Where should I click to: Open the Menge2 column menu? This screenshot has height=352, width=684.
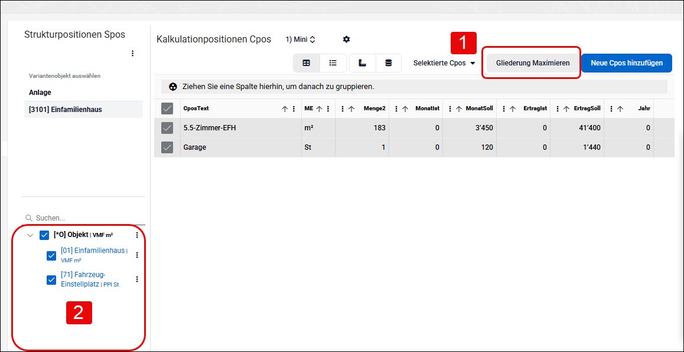click(343, 109)
